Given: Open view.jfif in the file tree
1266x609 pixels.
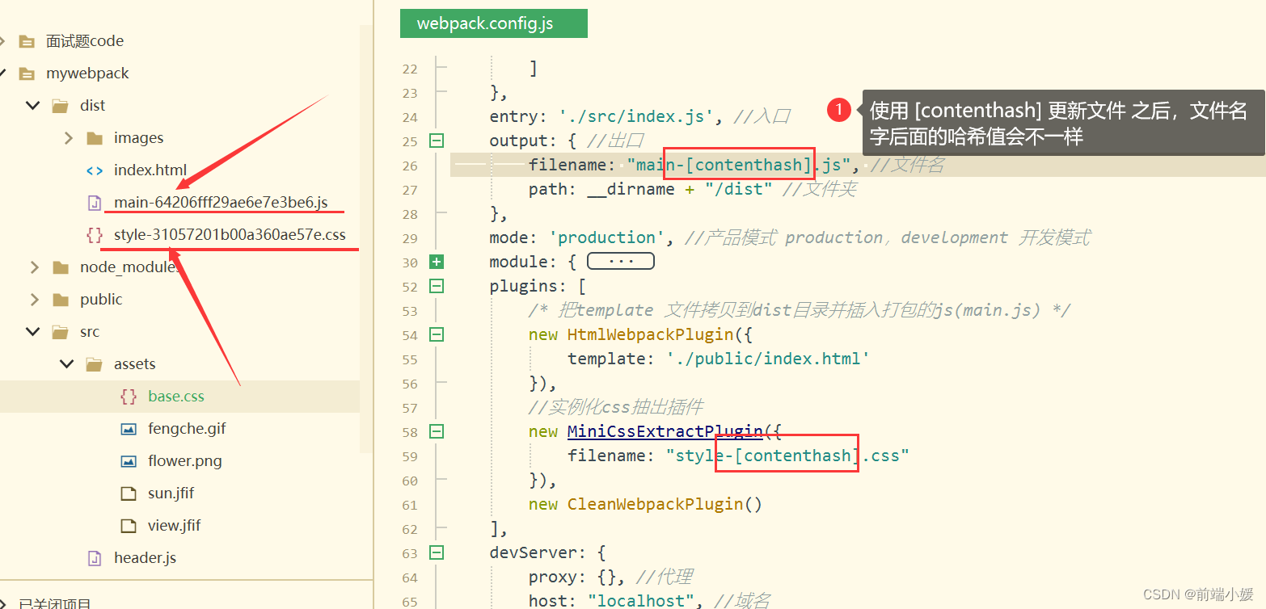Looking at the screenshot, I should (174, 525).
